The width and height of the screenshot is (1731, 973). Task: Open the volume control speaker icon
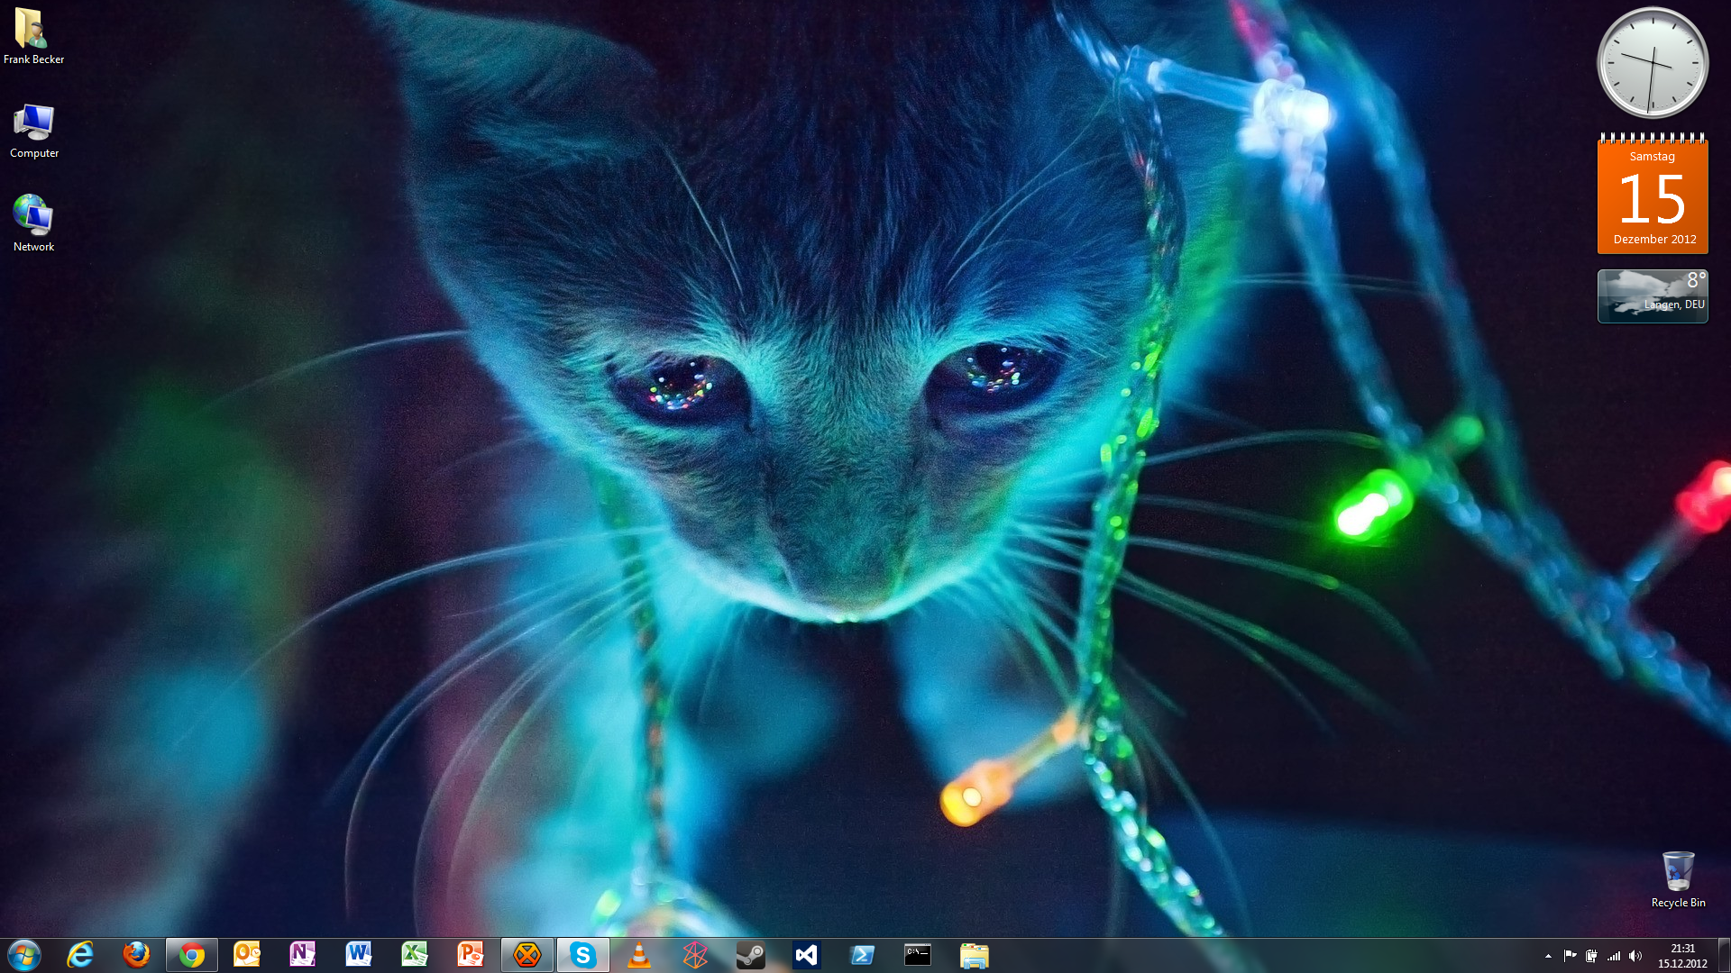point(1635,956)
